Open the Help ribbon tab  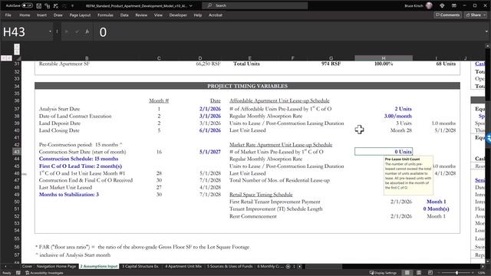coord(198,15)
